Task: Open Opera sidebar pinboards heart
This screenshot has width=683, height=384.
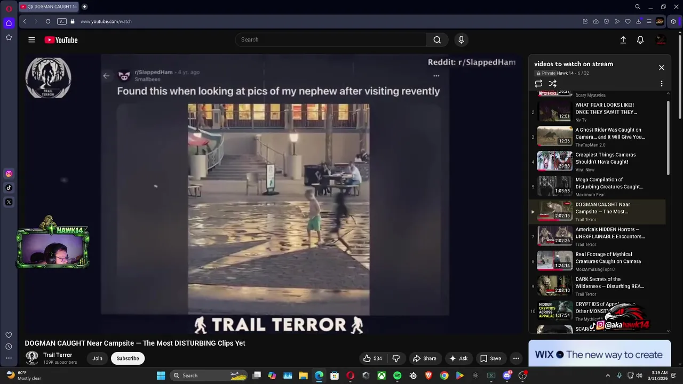Action: (x=9, y=335)
